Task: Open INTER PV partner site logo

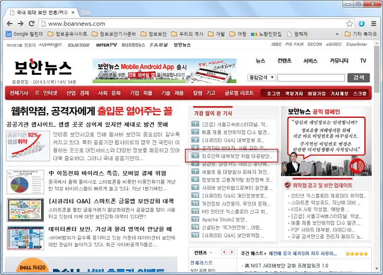Action: pyautogui.click(x=107, y=45)
